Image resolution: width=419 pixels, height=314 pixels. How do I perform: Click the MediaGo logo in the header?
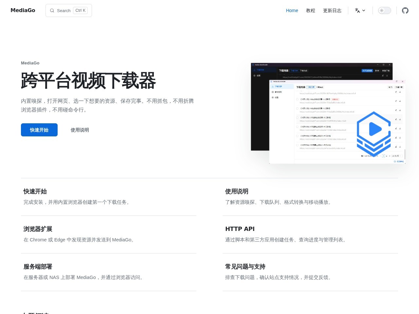click(x=23, y=10)
